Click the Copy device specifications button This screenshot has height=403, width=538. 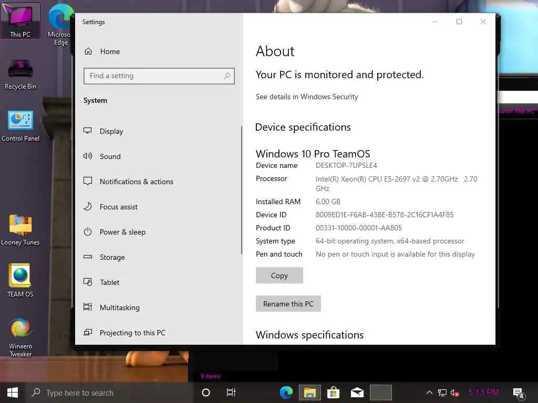[x=280, y=275]
